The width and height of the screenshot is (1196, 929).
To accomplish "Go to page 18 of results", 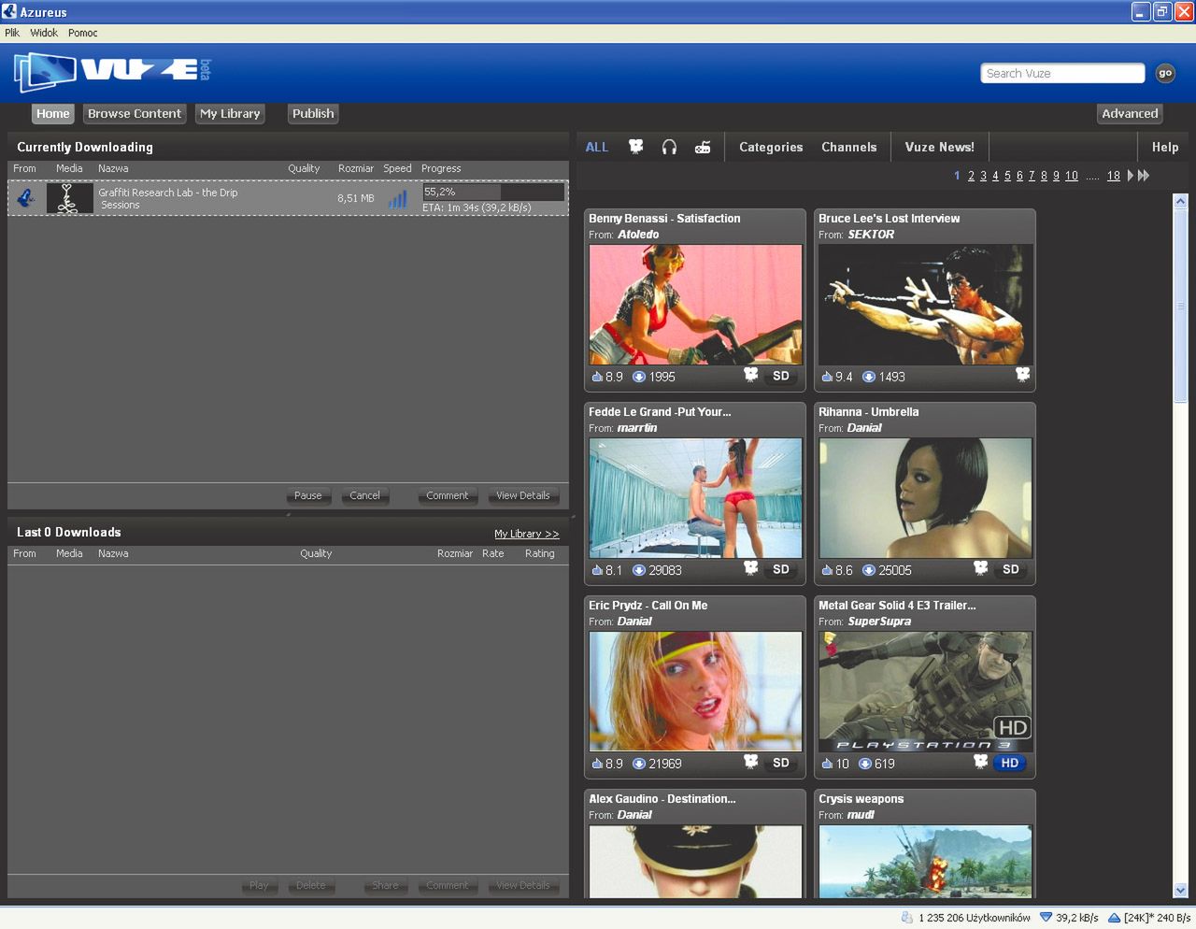I will pyautogui.click(x=1114, y=176).
